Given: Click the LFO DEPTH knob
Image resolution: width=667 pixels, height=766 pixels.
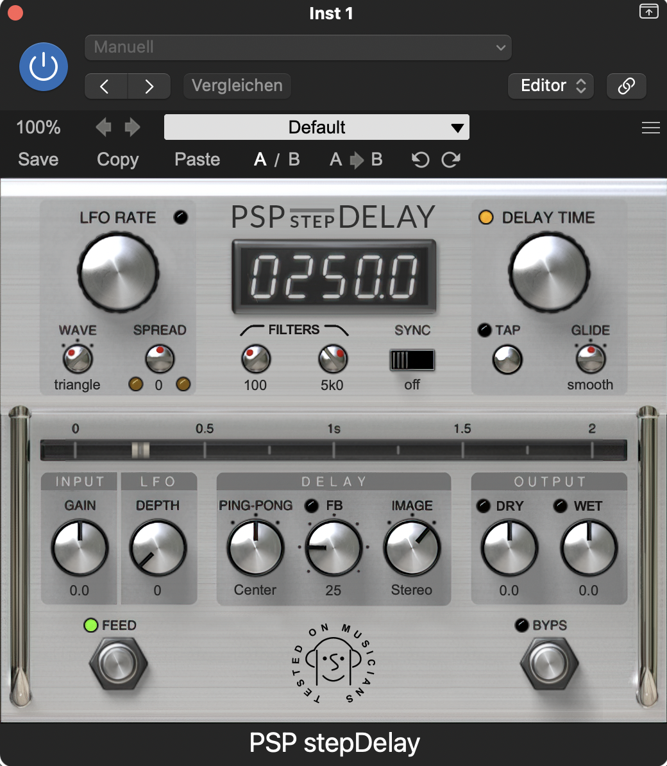Looking at the screenshot, I should point(158,549).
